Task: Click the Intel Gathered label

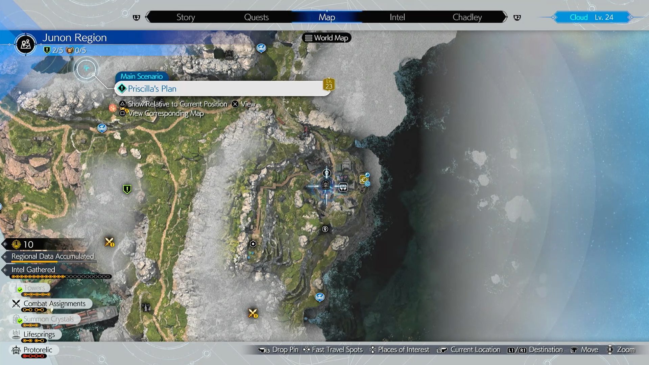Action: pos(33,270)
